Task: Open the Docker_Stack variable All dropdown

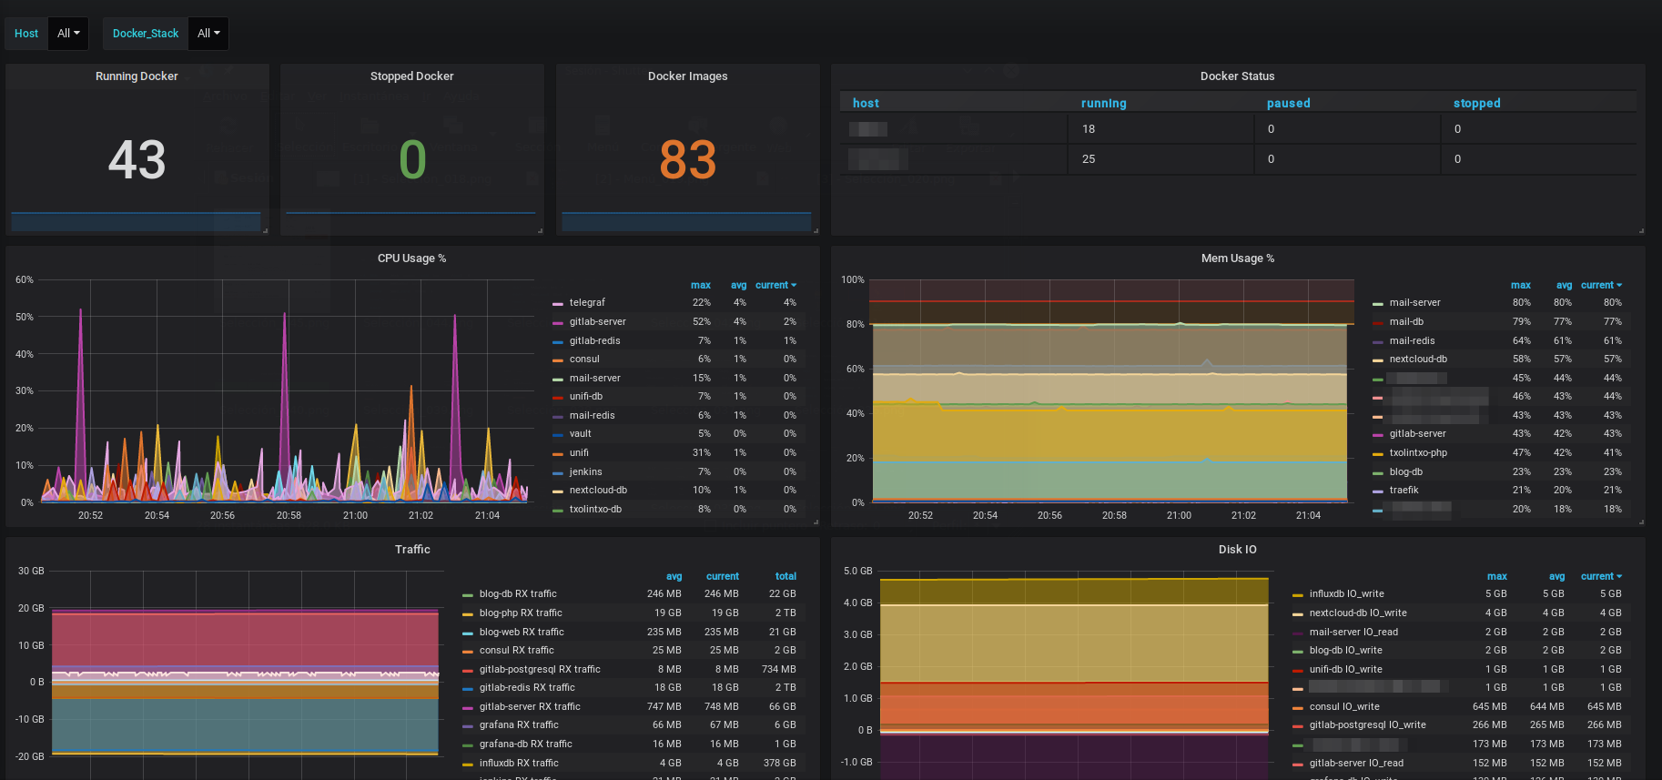Action: click(x=208, y=34)
